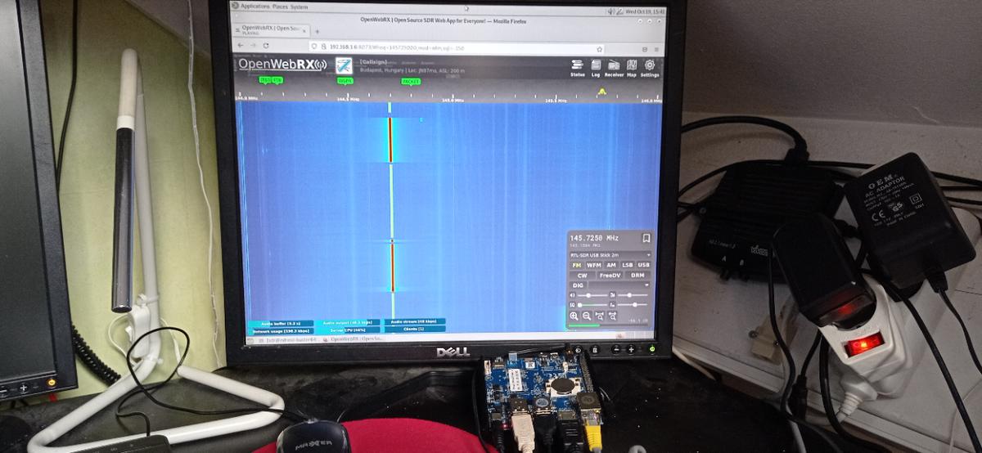This screenshot has width=982, height=453.
Task: Zoom in totally on waterfall
Action: click(x=600, y=316)
